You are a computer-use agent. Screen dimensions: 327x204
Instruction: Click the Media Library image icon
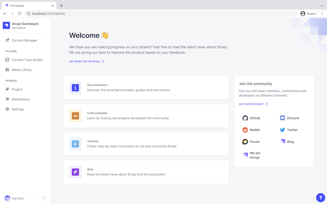pos(7,70)
